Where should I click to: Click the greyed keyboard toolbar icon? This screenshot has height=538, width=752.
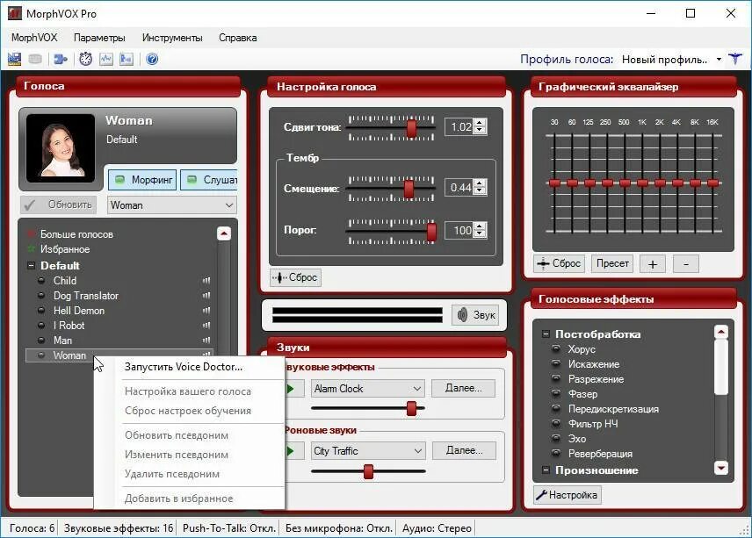(x=35, y=60)
